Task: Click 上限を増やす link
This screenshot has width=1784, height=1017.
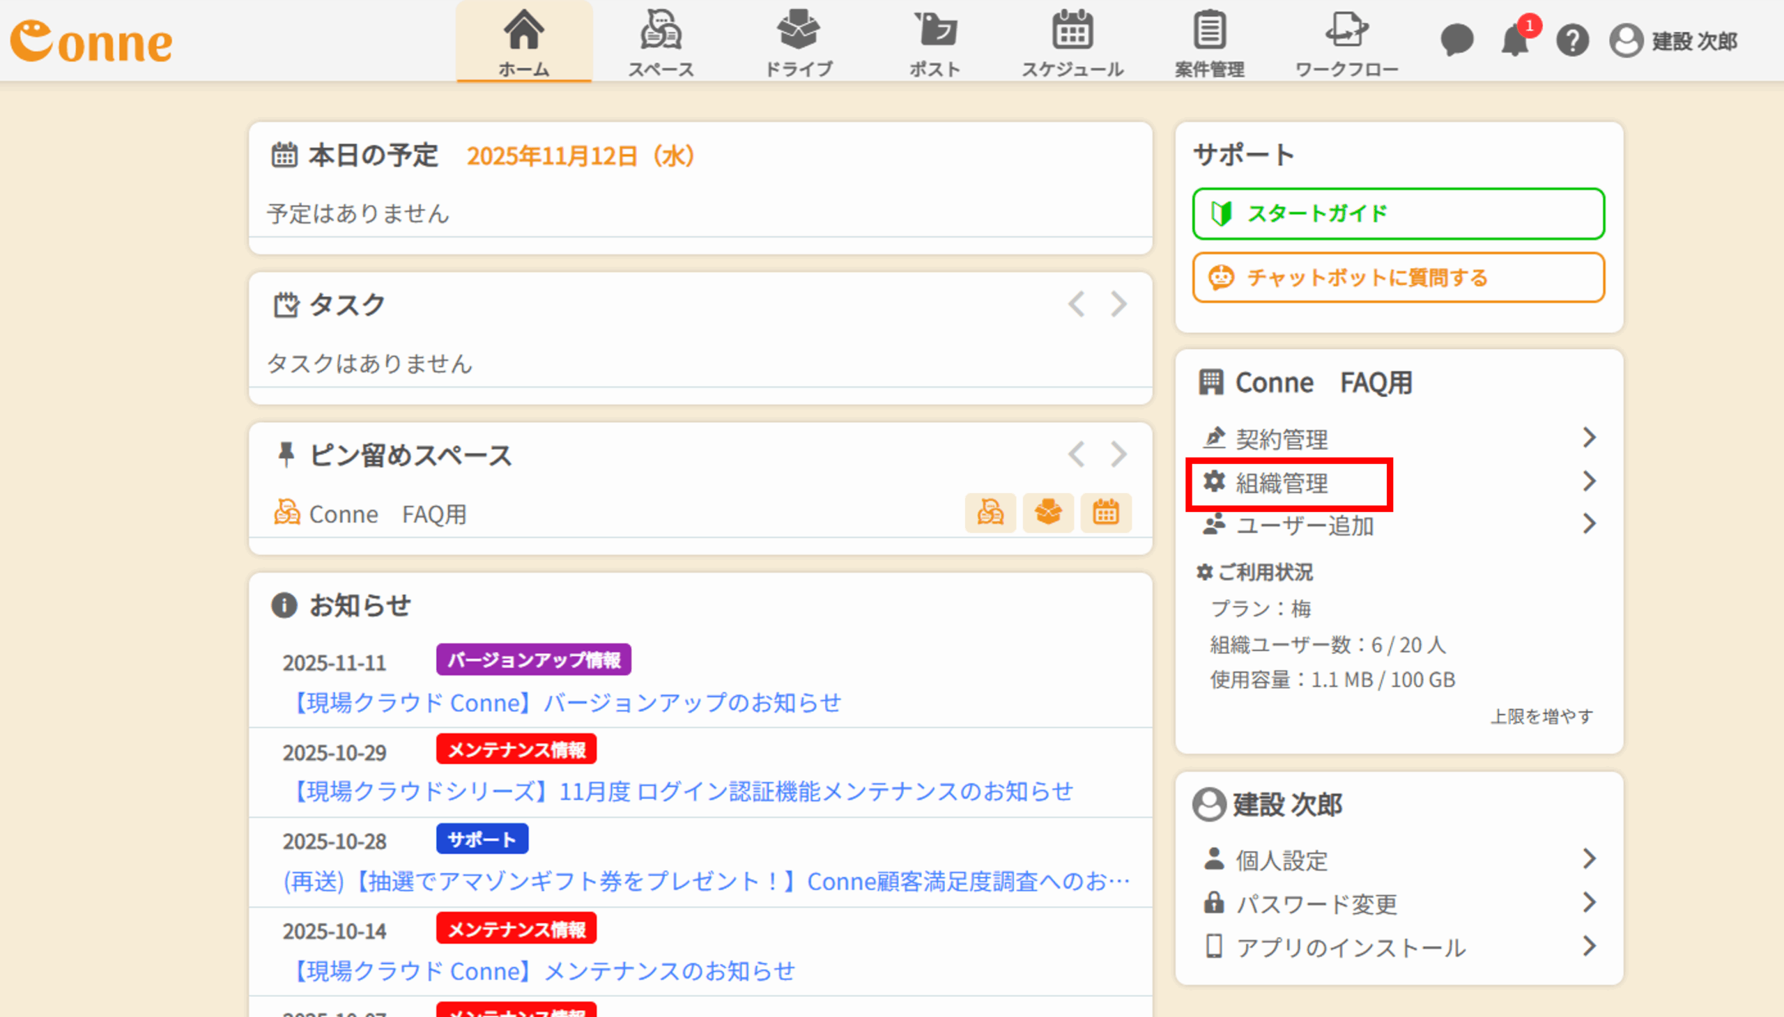Action: tap(1542, 717)
